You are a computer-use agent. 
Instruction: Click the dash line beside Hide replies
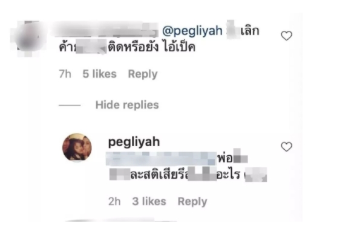[70, 105]
